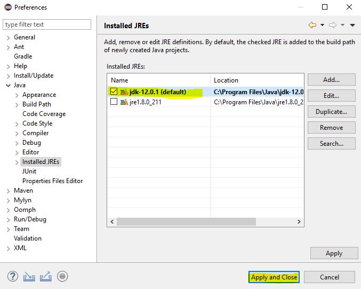Viewport: 361px width, 289px height.
Task: Select Installed JREs tree item
Action: pyautogui.click(x=41, y=162)
